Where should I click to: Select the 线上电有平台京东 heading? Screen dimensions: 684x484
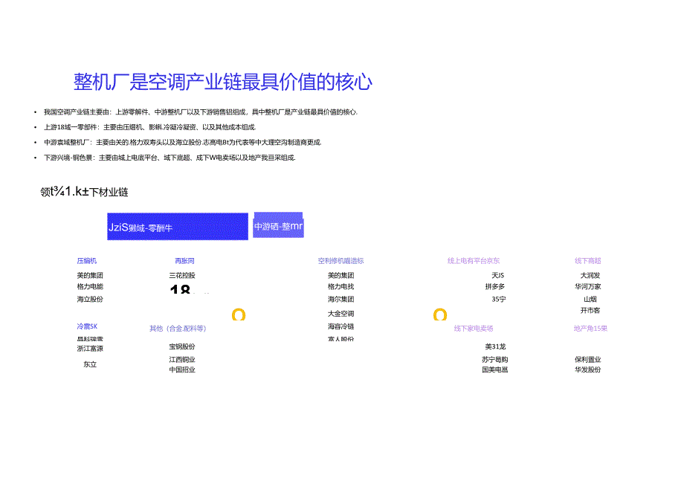pos(473,260)
